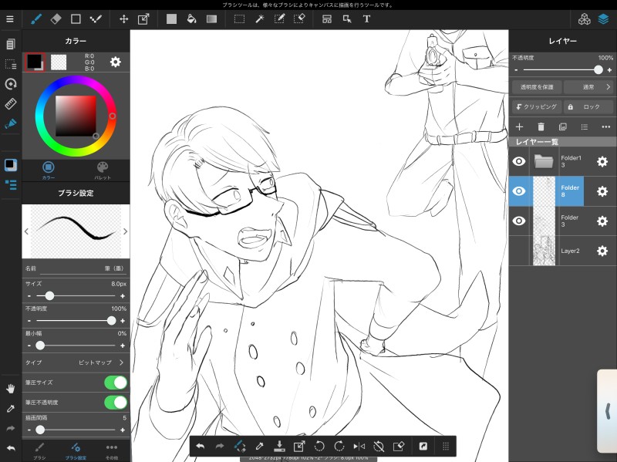Click the duplicate layer icon
The image size is (617, 462).
coord(563,126)
